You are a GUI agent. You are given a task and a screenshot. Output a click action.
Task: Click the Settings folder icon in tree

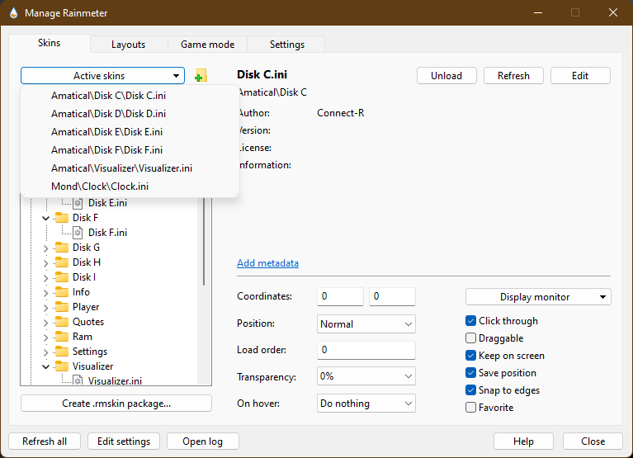pos(62,352)
